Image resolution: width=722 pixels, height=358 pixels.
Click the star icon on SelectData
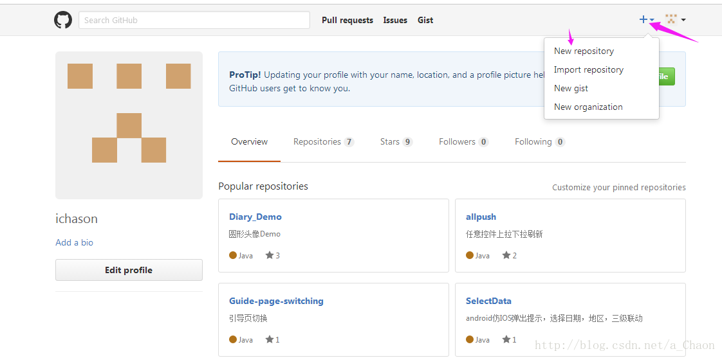click(506, 339)
